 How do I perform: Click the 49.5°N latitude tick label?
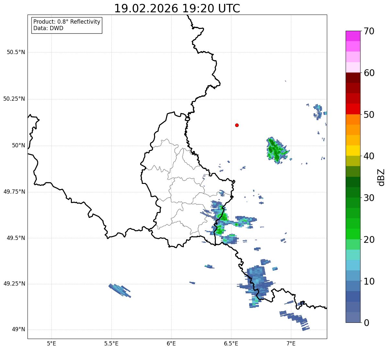pos(16,238)
